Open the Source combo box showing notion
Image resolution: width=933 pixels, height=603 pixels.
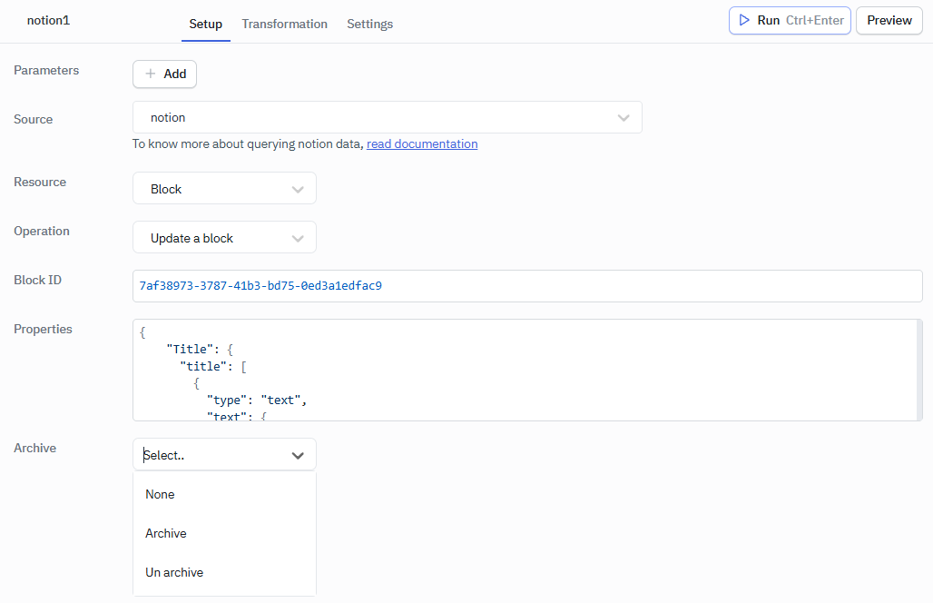click(x=388, y=117)
